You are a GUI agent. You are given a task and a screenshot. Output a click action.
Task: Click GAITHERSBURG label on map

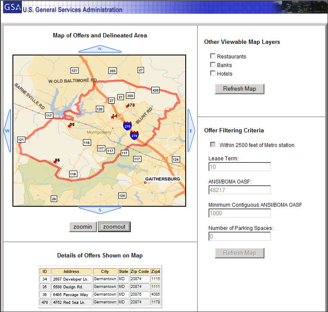tap(162, 179)
